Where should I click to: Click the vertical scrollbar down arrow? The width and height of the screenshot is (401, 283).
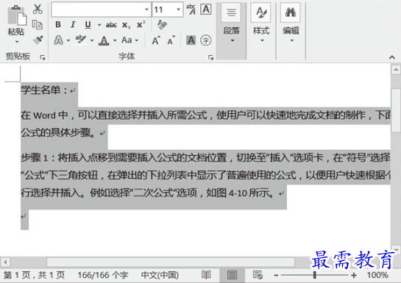[x=396, y=250]
